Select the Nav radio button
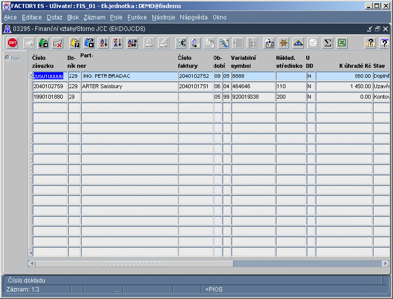This screenshot has height=299, width=393. click(x=7, y=58)
